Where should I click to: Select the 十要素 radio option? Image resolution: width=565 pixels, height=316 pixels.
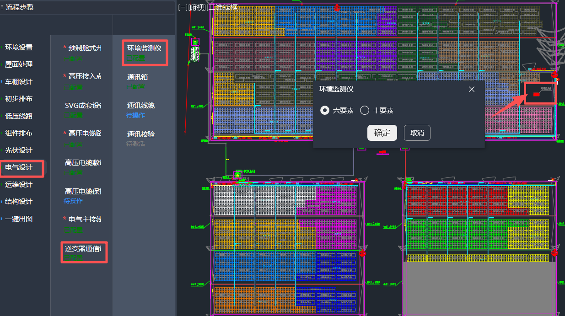point(365,110)
